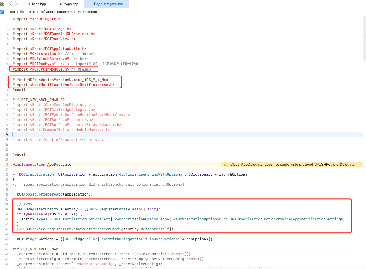Click the LPTsp folder icon in breadcrumb

pyautogui.click(x=22, y=12)
